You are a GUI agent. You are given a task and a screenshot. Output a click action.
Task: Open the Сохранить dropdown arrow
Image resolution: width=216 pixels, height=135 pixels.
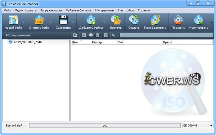pos(73,22)
